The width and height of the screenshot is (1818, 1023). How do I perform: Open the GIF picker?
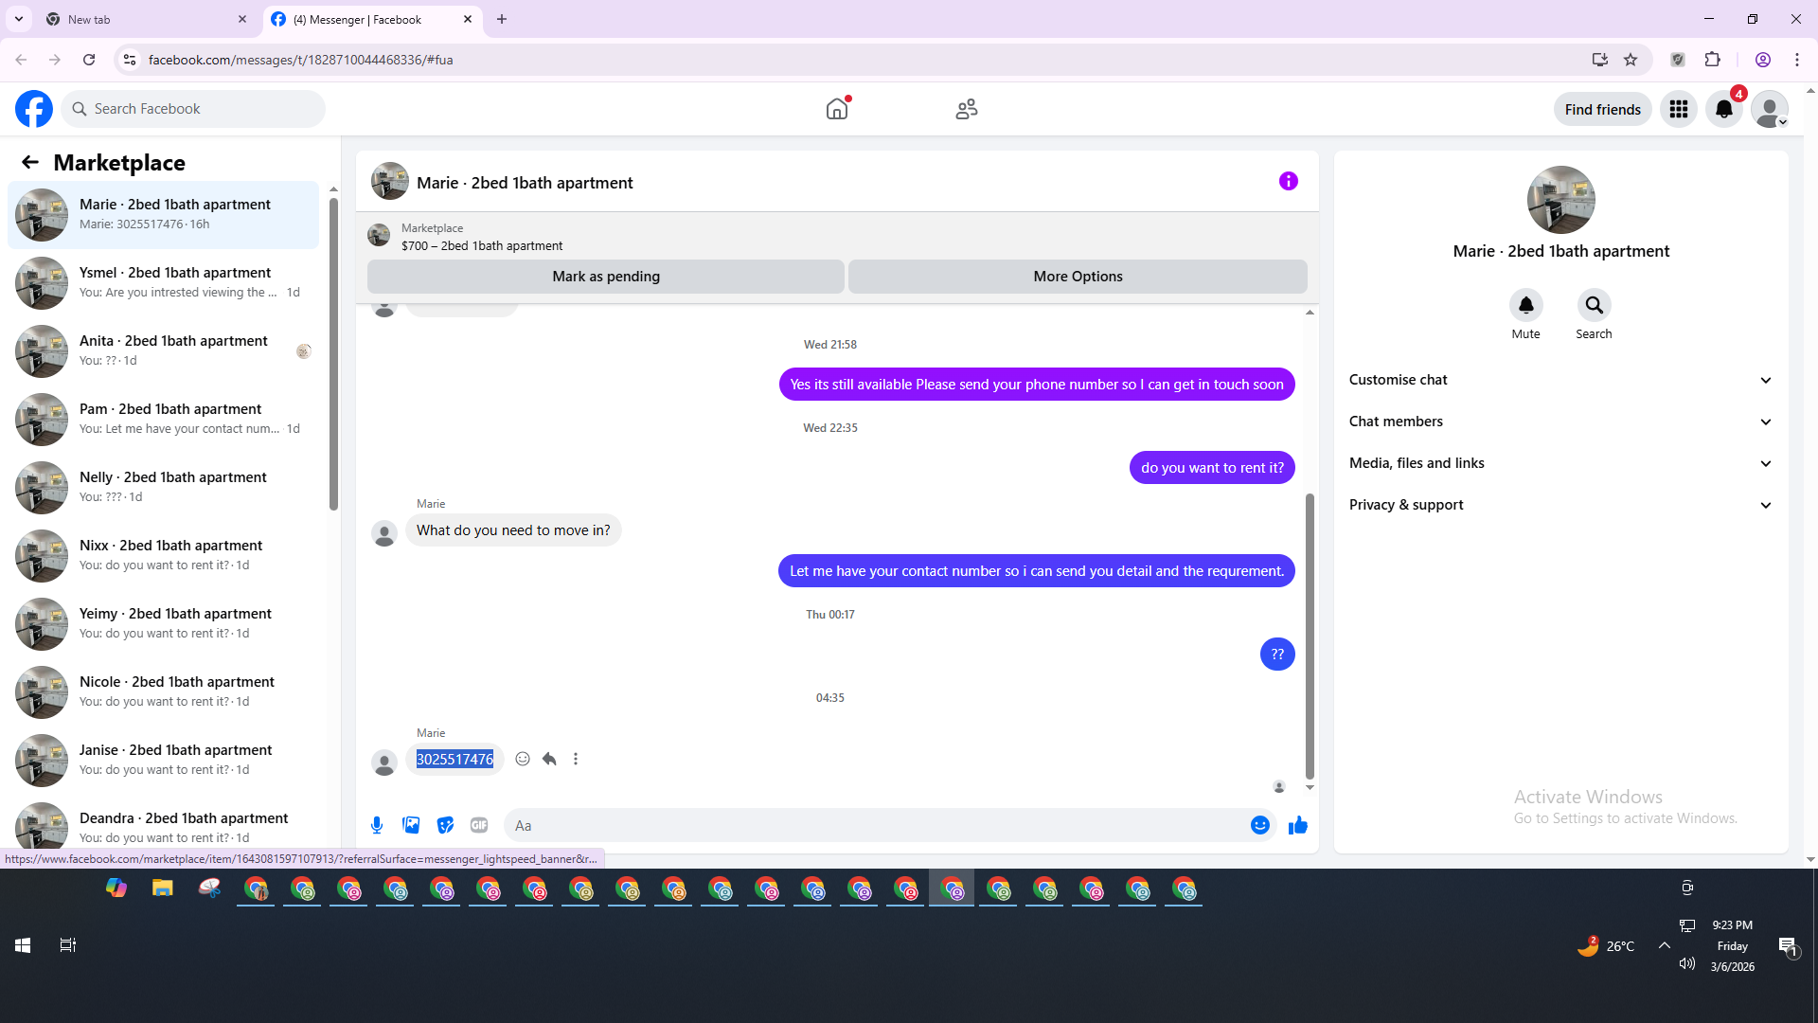pyautogui.click(x=479, y=825)
